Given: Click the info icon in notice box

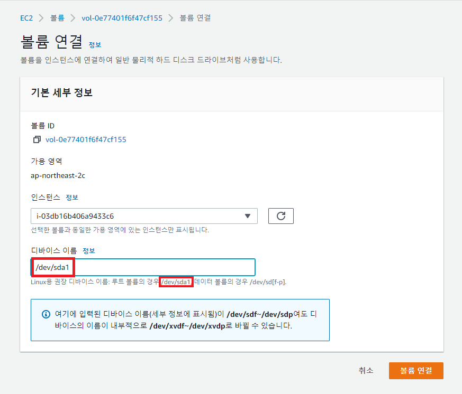Looking at the screenshot, I should click(x=46, y=314).
